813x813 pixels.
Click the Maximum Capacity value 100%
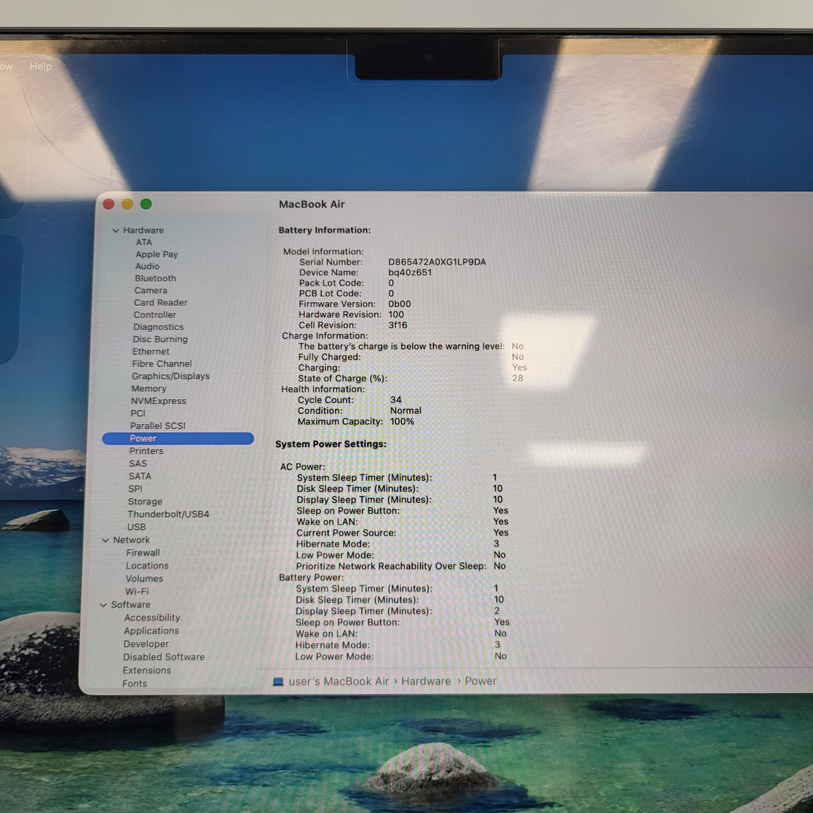(402, 421)
